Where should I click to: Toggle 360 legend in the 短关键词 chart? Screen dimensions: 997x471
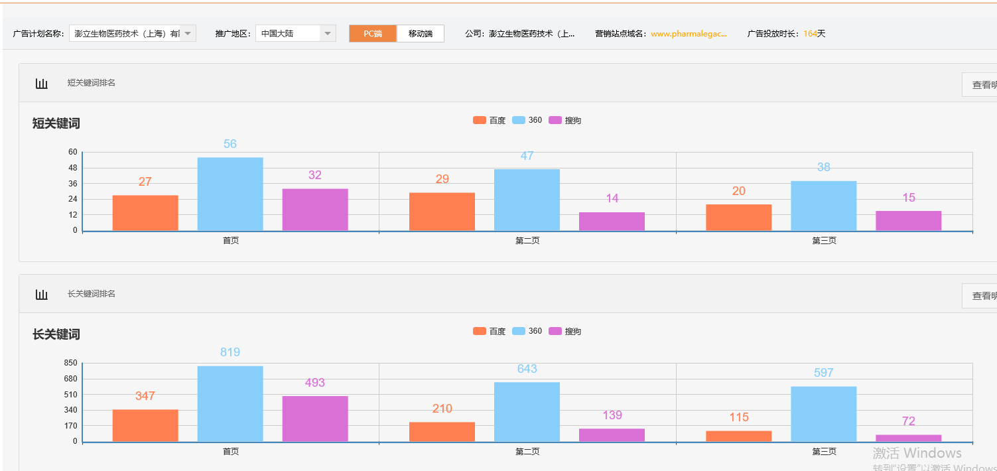click(527, 121)
